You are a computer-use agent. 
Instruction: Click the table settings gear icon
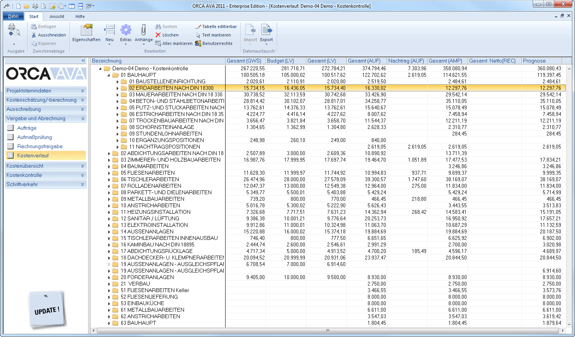click(52, 6)
